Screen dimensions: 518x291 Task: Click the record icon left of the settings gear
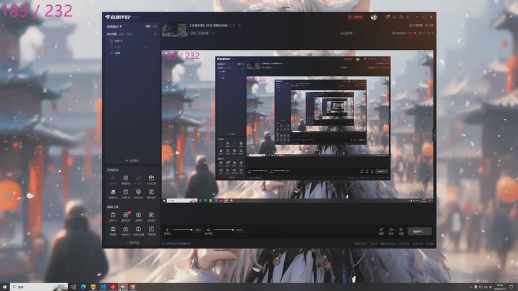[391, 230]
